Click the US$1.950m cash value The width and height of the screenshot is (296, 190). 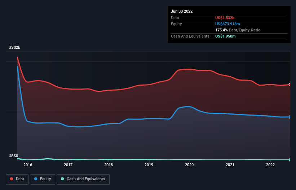pyautogui.click(x=225, y=36)
